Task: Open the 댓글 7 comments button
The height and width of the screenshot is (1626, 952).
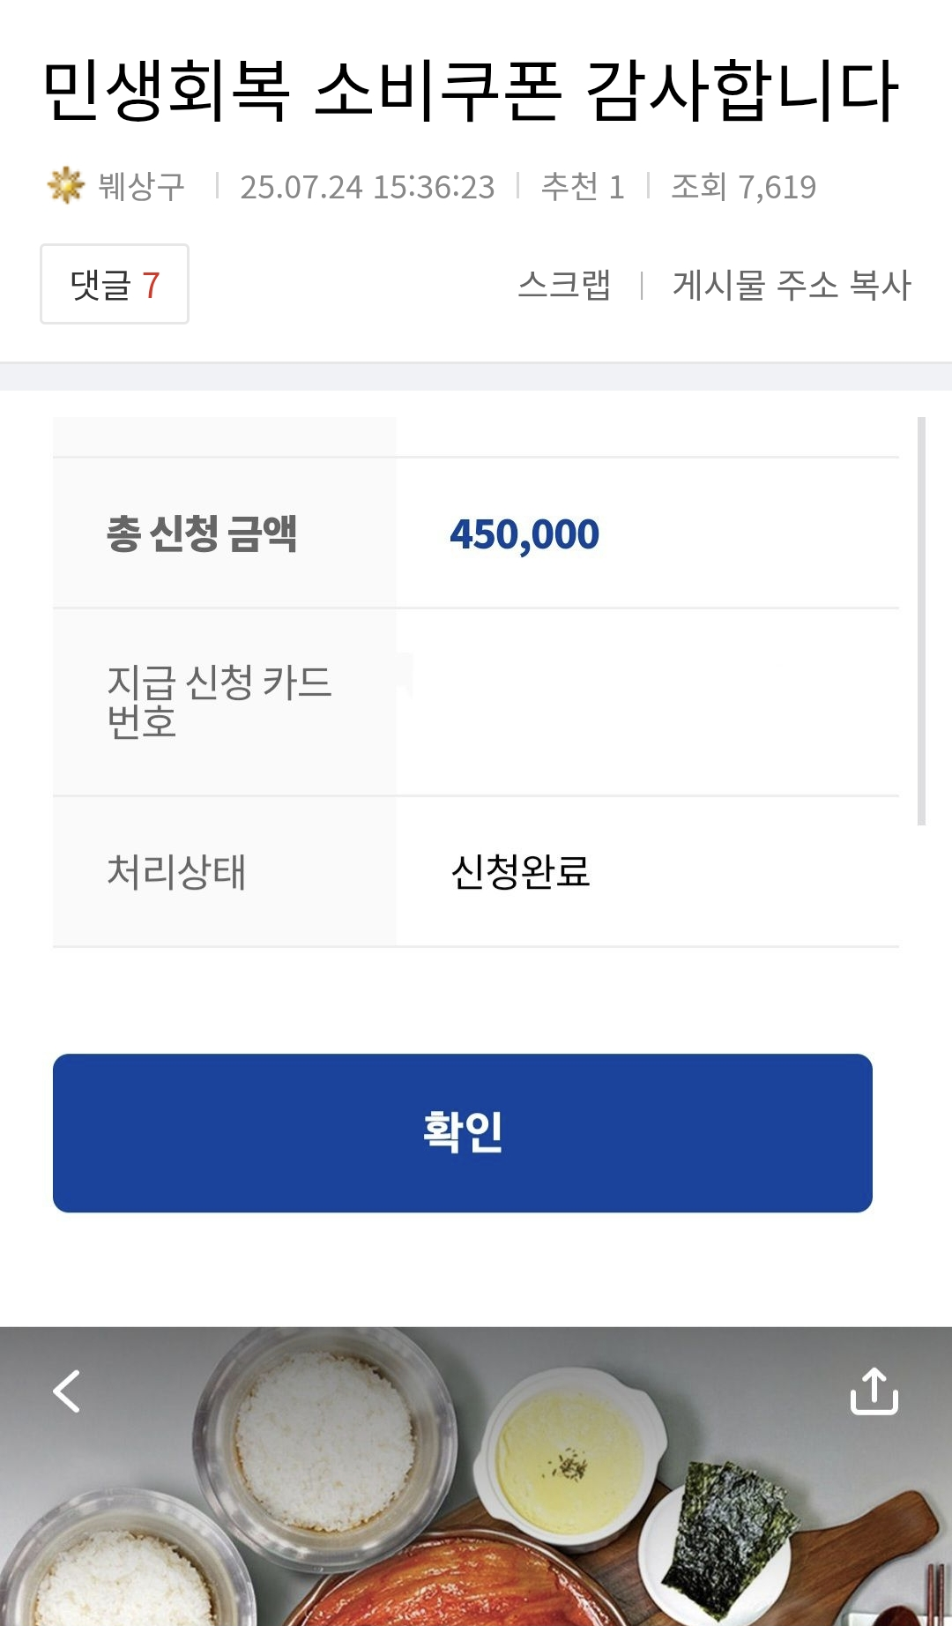Action: coord(115,284)
